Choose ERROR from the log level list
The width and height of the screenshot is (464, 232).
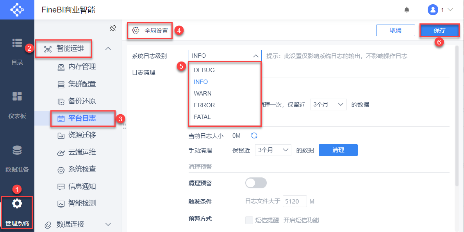(x=204, y=105)
